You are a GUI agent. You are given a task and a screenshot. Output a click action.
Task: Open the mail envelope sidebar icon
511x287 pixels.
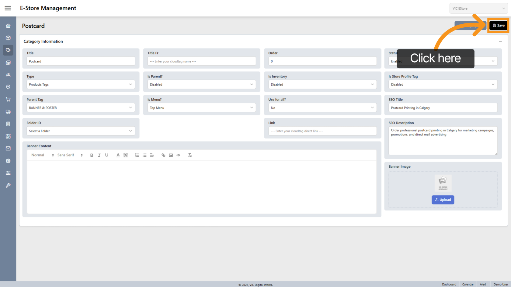[x=8, y=149]
